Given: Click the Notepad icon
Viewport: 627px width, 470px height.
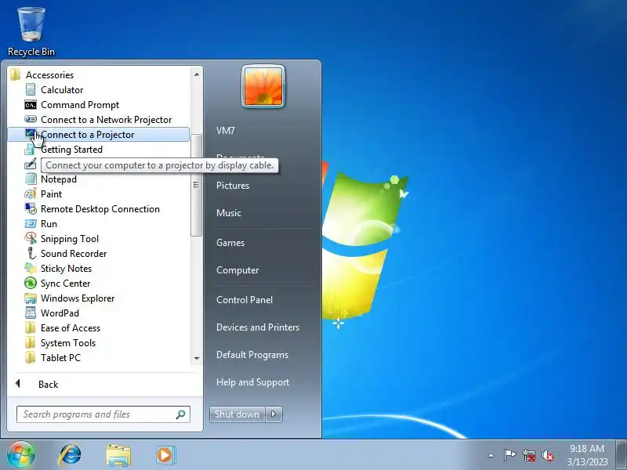Looking at the screenshot, I should 31,179.
